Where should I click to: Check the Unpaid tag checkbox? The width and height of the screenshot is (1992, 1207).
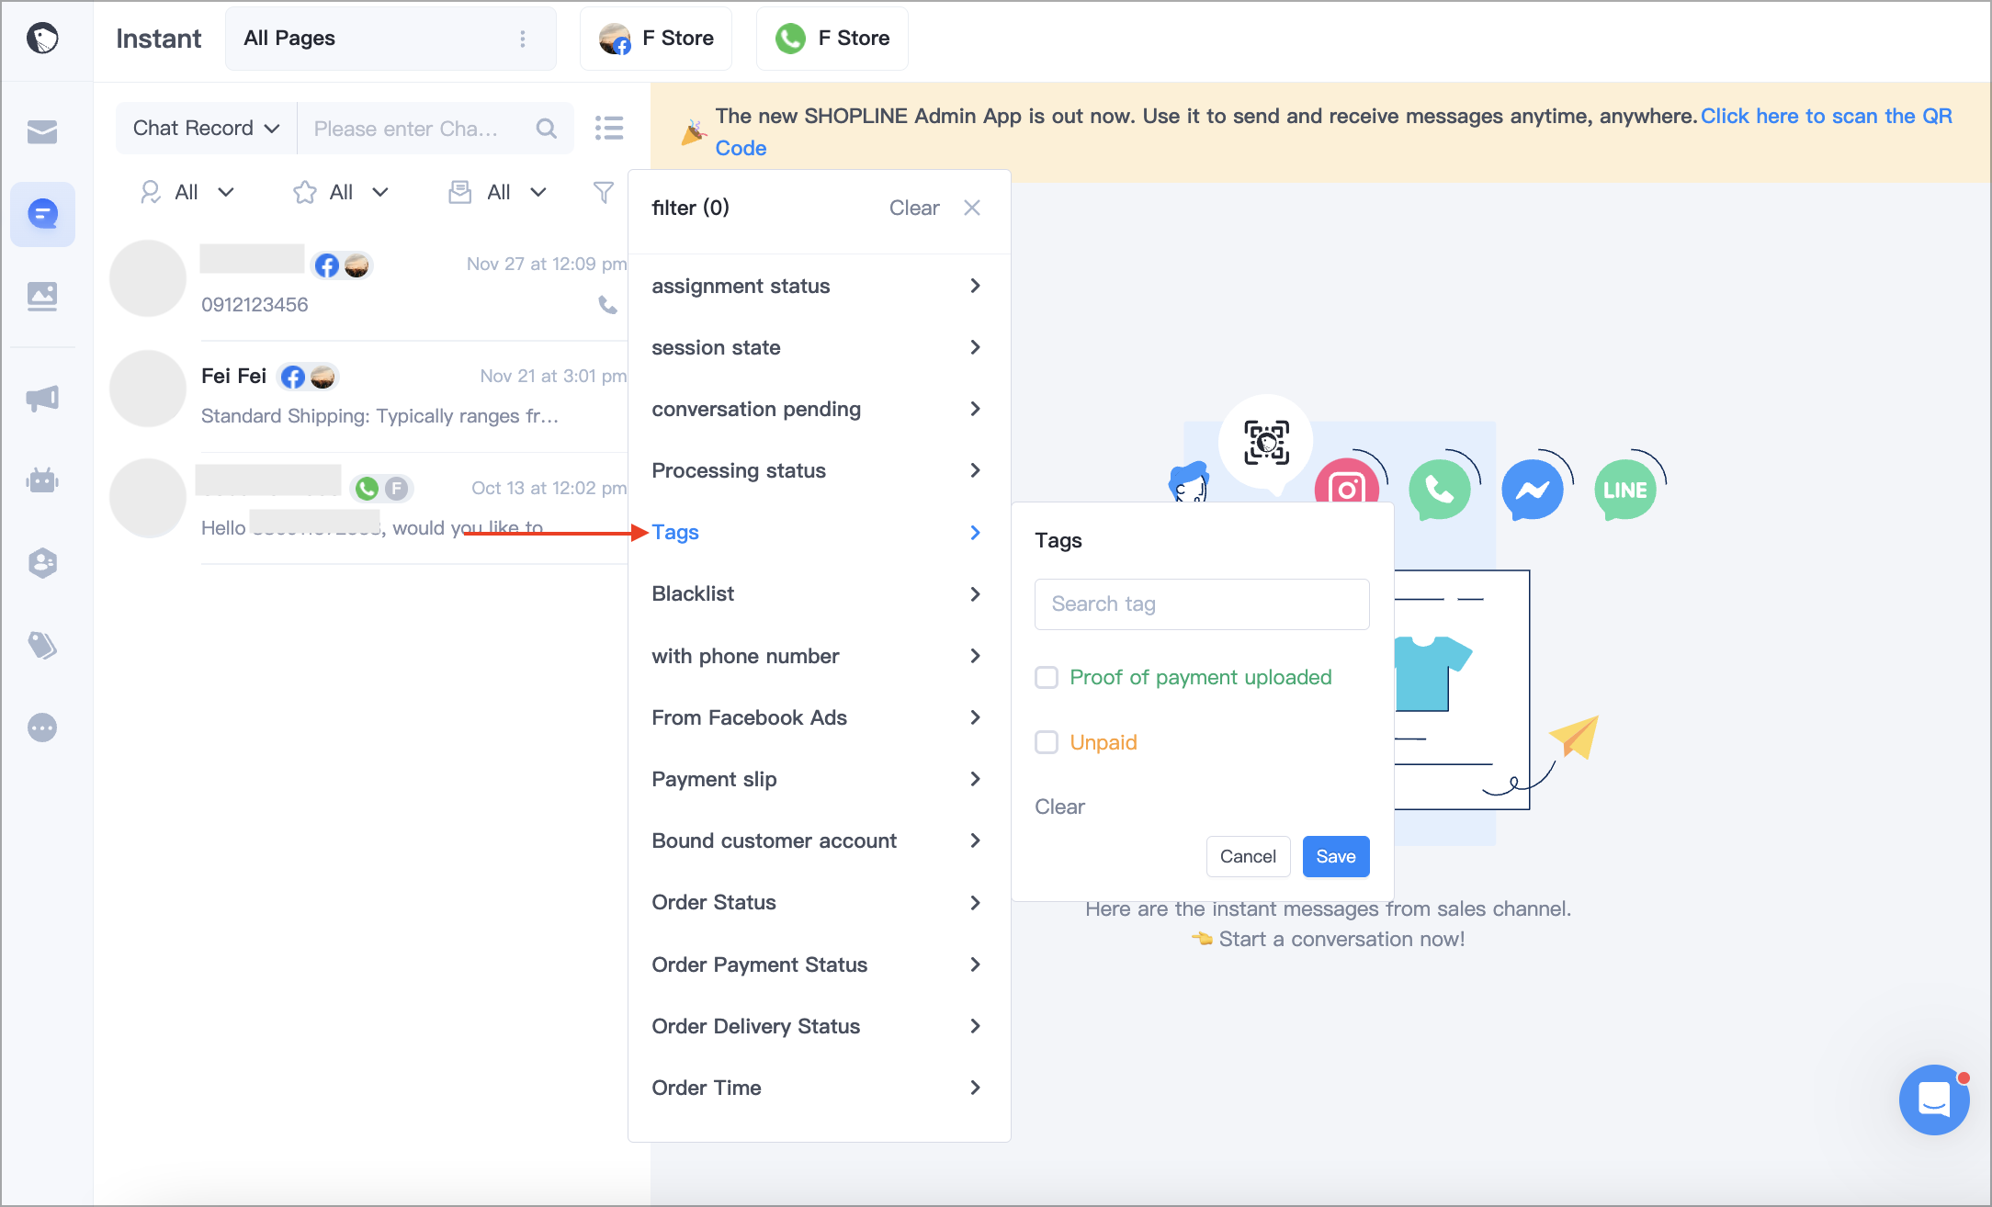pyautogui.click(x=1047, y=742)
